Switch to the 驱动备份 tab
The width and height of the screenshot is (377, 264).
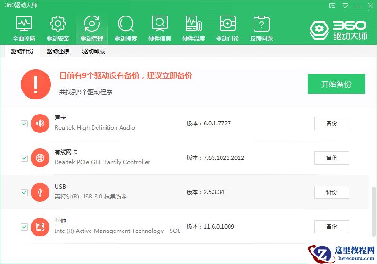click(x=22, y=51)
